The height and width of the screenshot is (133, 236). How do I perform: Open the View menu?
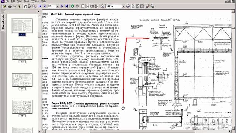tap(19, 1)
